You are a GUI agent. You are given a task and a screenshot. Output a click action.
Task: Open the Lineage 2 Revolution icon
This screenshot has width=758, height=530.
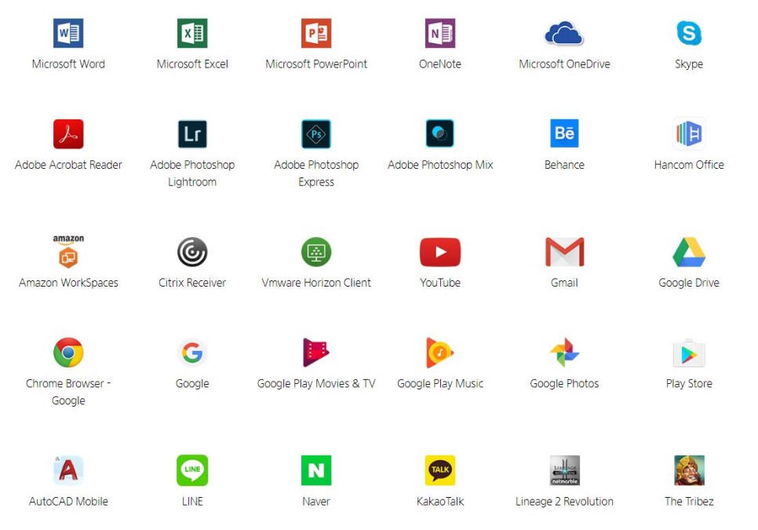point(564,470)
